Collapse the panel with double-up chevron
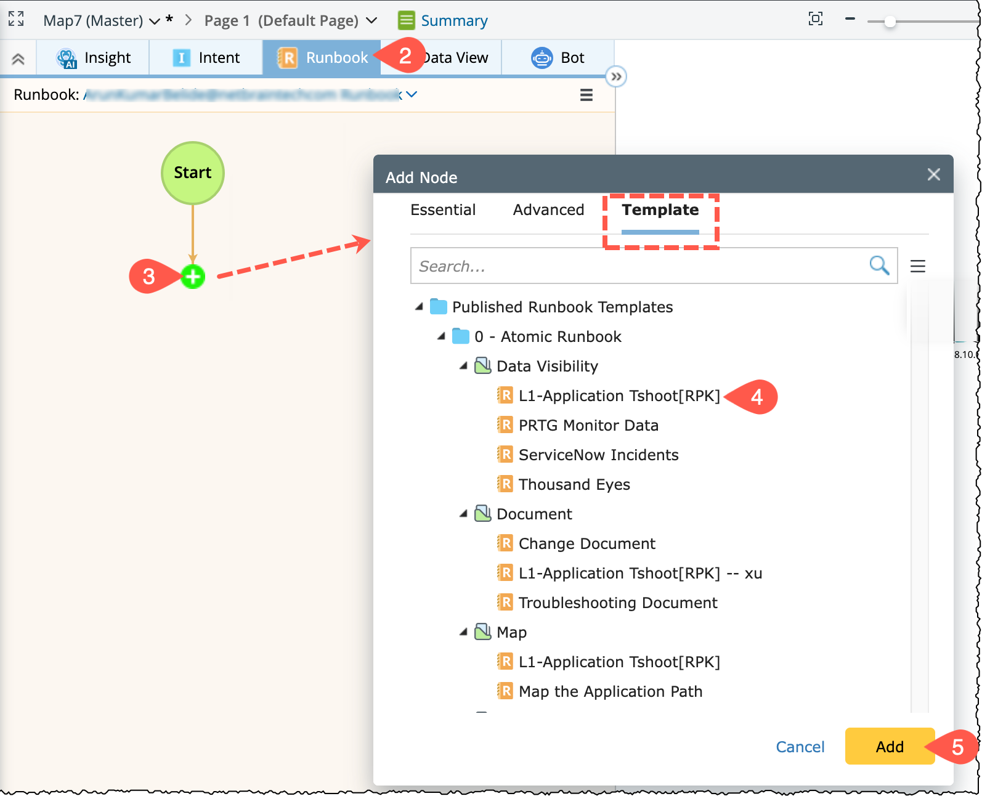Viewport: 982px width, 796px height. click(18, 59)
